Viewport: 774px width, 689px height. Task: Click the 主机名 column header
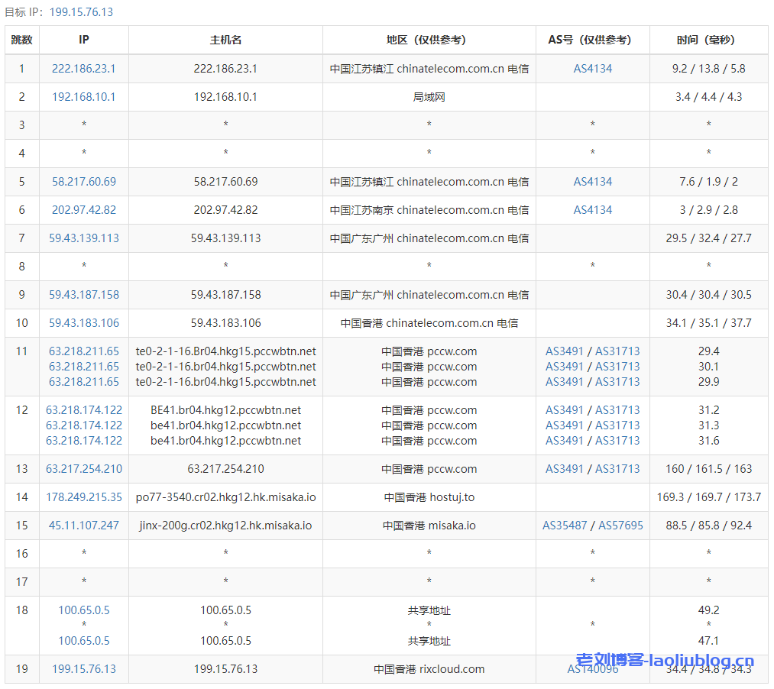pos(225,40)
